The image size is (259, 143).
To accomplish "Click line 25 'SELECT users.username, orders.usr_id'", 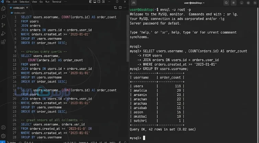I will (53, 125).
